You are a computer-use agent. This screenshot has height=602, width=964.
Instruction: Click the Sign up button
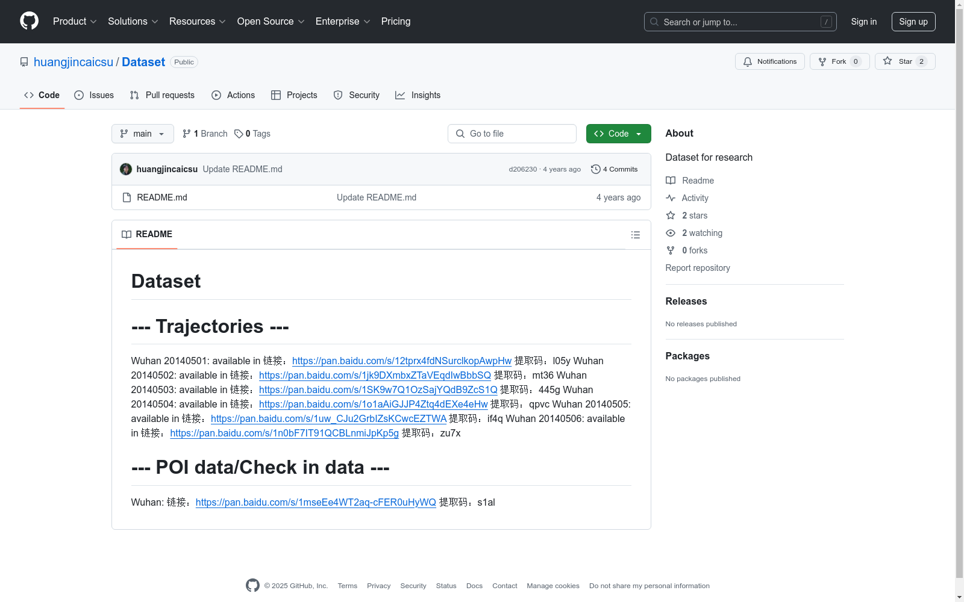click(913, 22)
